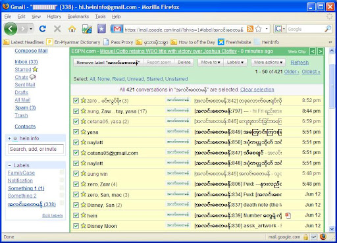The image size is (337, 243).
Task: Go to the Home page icon
Action: coord(72,29)
